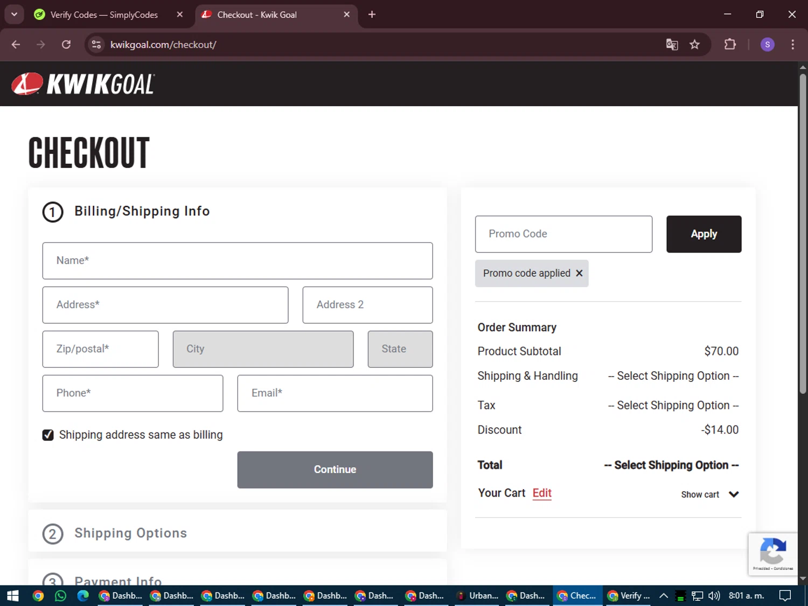Click the -$14.00 discount value
Screen dimensions: 808x606
tap(720, 430)
